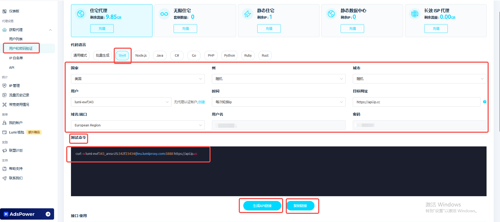Screen dimensions: 500x222
Task: Click the Lumi 钱包 wallet icon
Action: pyautogui.click(x=4, y=132)
